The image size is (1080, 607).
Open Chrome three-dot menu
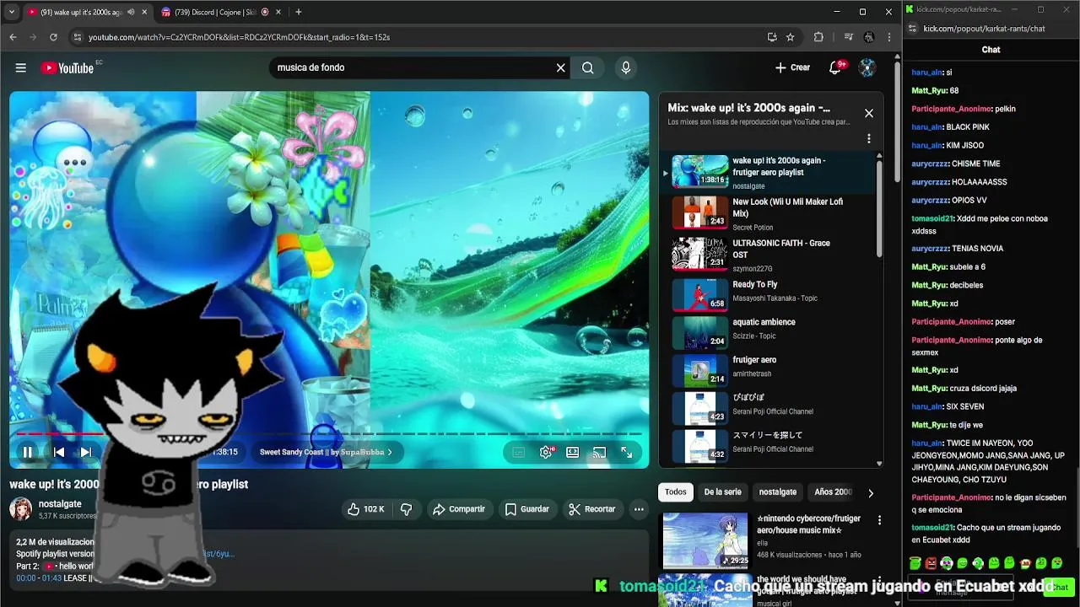889,37
